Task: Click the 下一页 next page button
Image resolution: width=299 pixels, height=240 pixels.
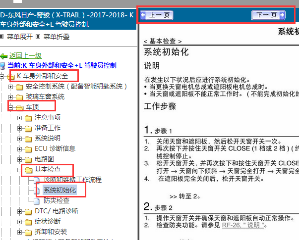Action: tap(268, 15)
